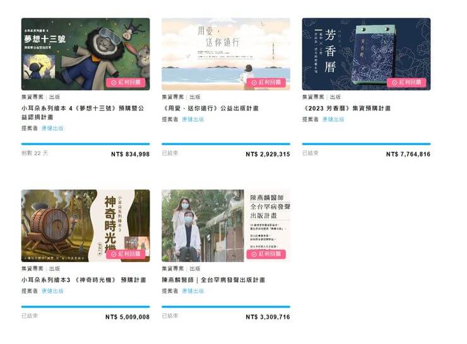Click proposer link under 芳香曆 project
467x344 pixels.
[x=333, y=119]
